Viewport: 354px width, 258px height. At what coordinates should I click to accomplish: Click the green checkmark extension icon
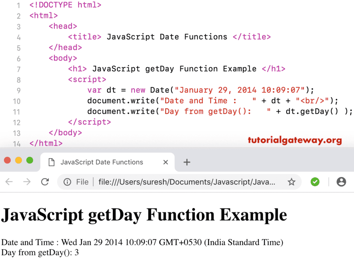[315, 182]
